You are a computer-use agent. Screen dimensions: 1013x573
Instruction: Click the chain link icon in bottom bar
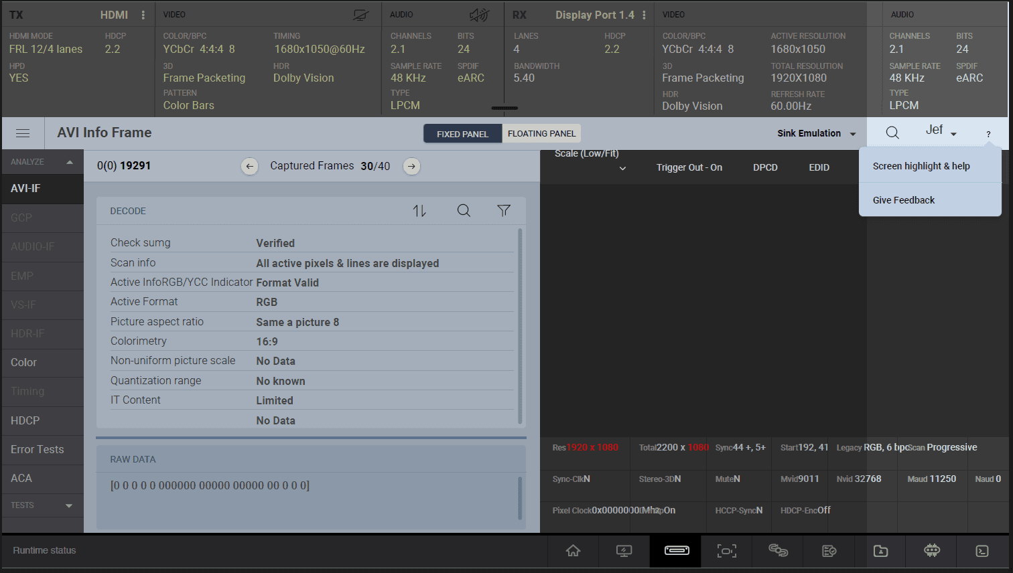778,551
